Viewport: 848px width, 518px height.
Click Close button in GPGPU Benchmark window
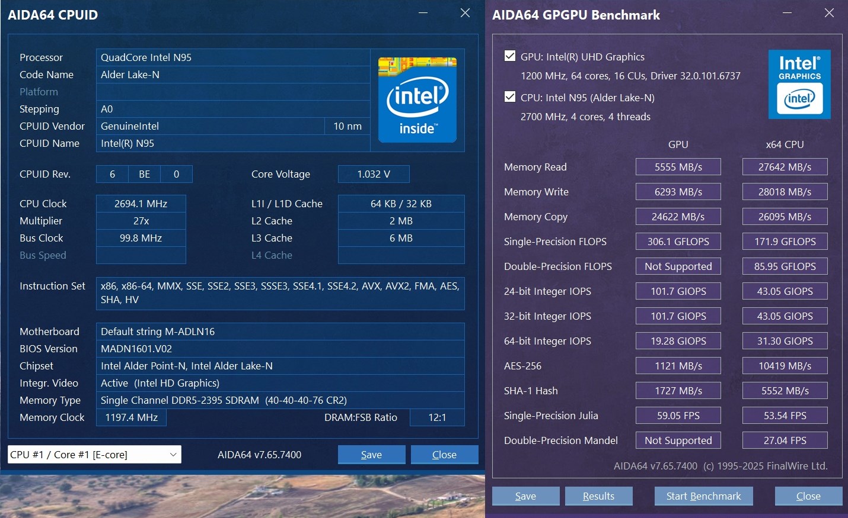pyautogui.click(x=808, y=496)
